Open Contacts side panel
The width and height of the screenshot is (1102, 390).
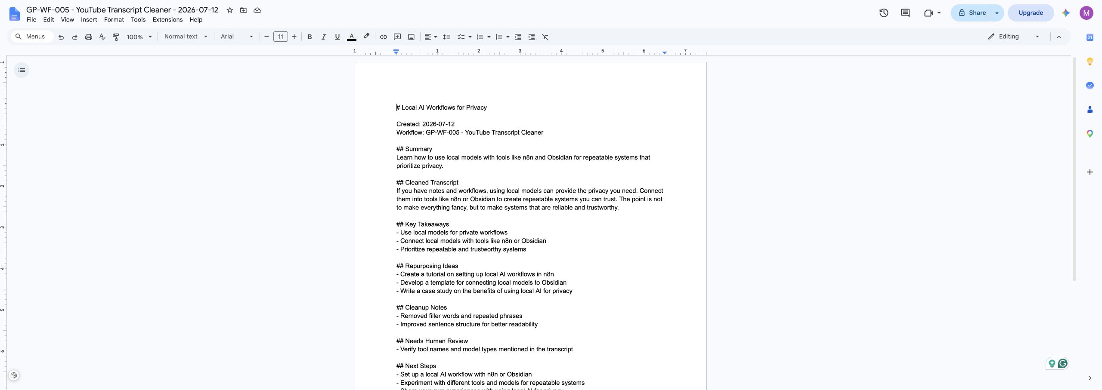click(1090, 110)
